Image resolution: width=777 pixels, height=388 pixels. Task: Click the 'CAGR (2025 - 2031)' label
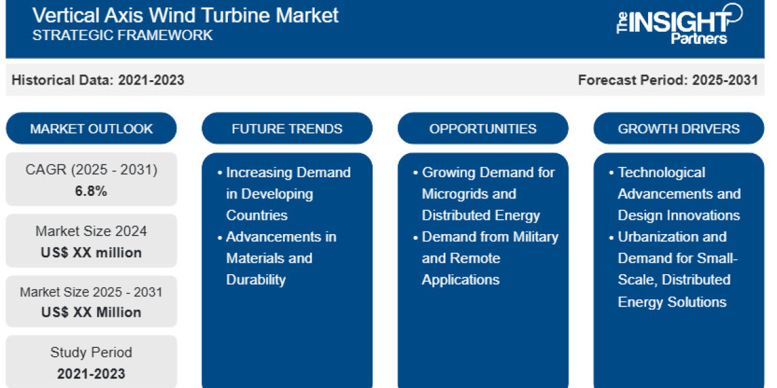click(x=91, y=170)
